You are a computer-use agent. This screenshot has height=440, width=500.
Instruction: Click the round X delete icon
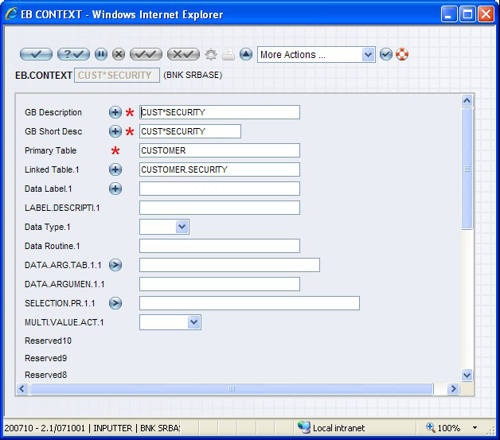pos(119,54)
